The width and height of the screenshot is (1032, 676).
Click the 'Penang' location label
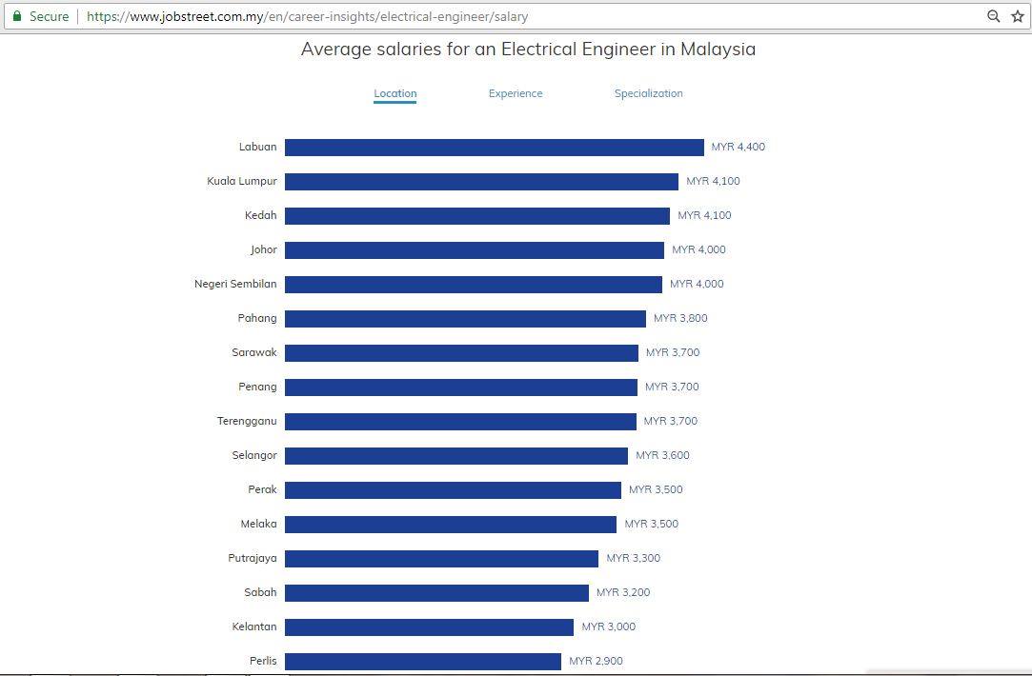pyautogui.click(x=257, y=386)
